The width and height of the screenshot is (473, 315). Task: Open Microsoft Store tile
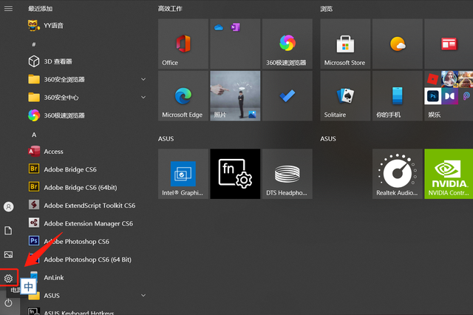pyautogui.click(x=345, y=44)
